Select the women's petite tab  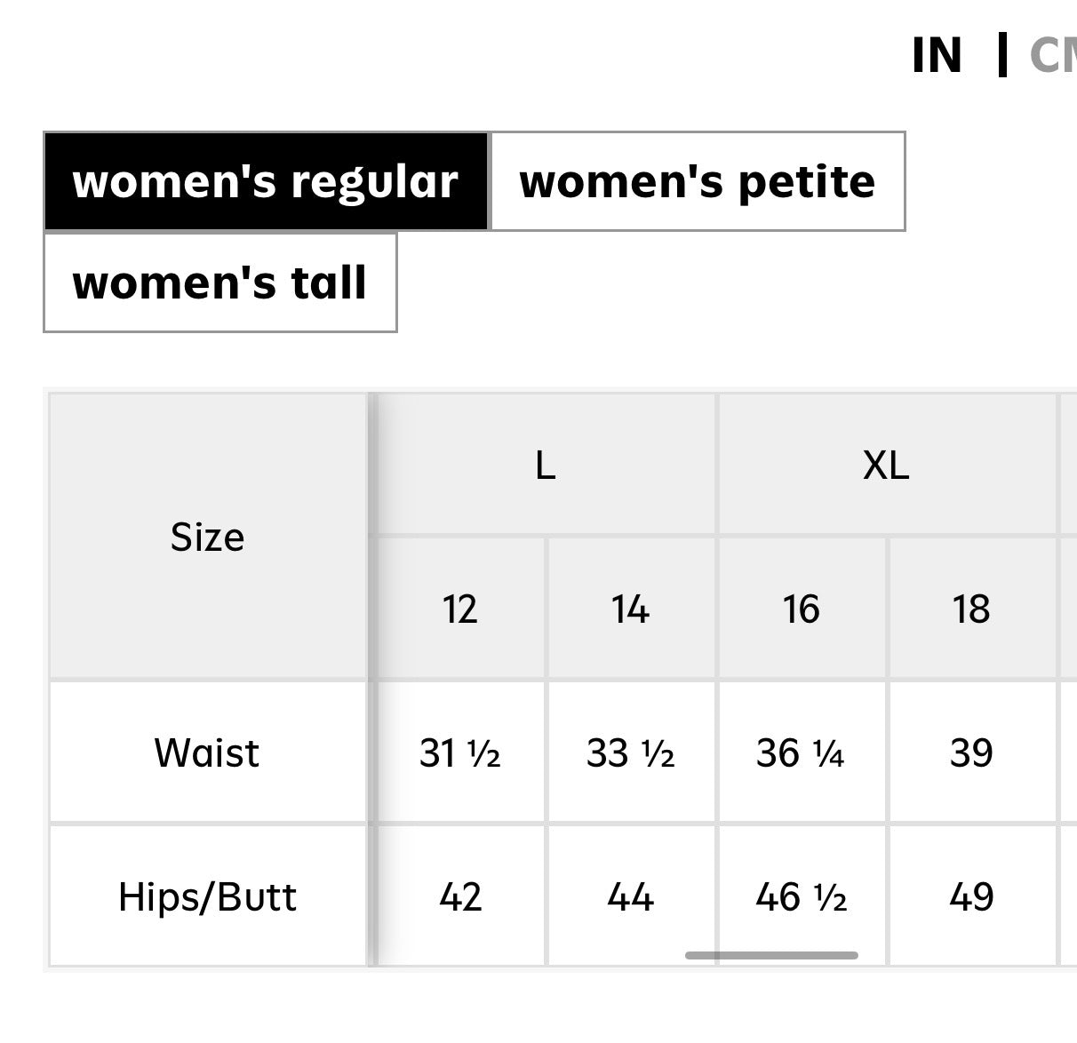tap(698, 181)
